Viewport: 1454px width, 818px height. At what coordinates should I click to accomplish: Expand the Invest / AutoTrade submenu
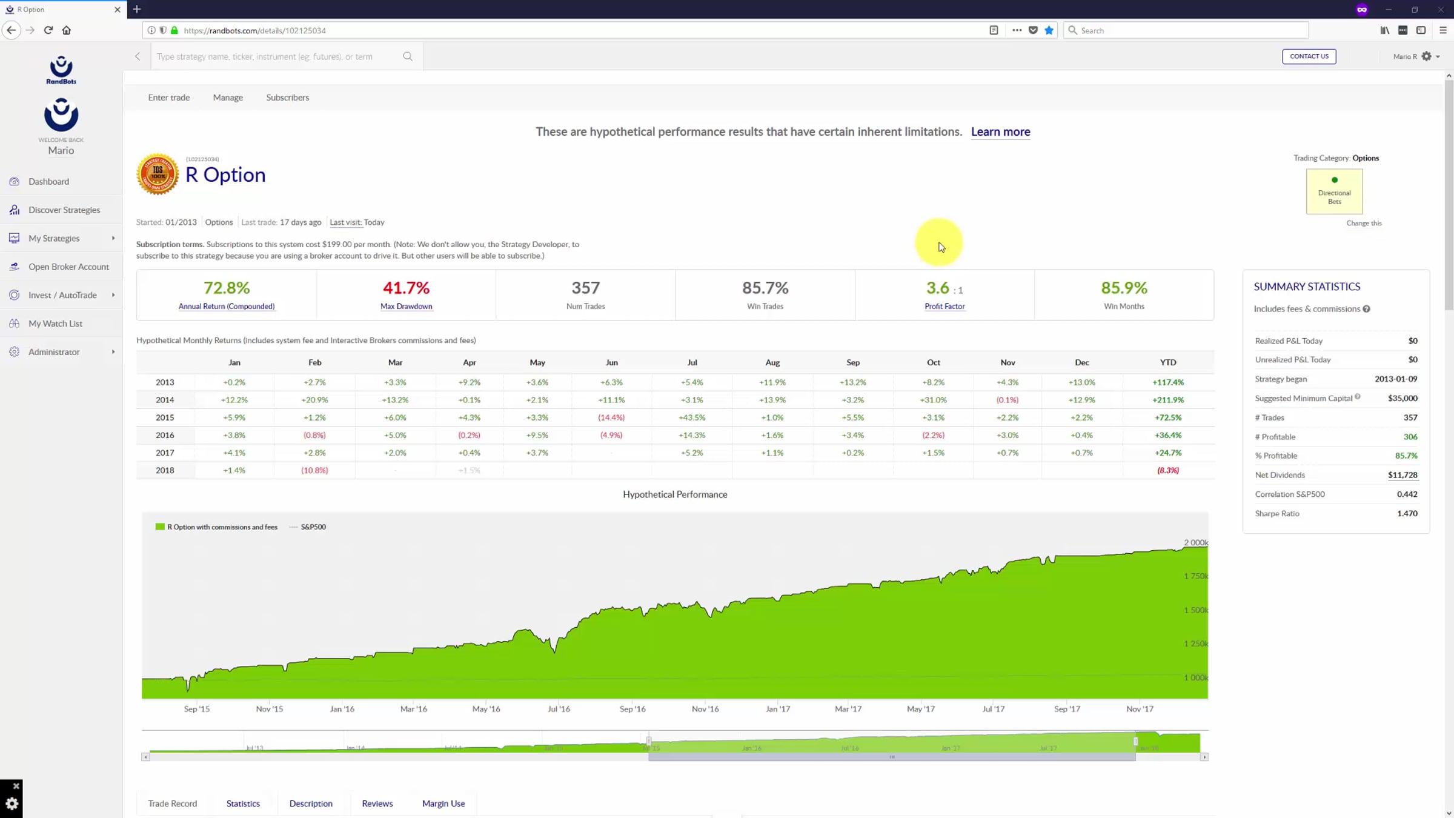(113, 295)
